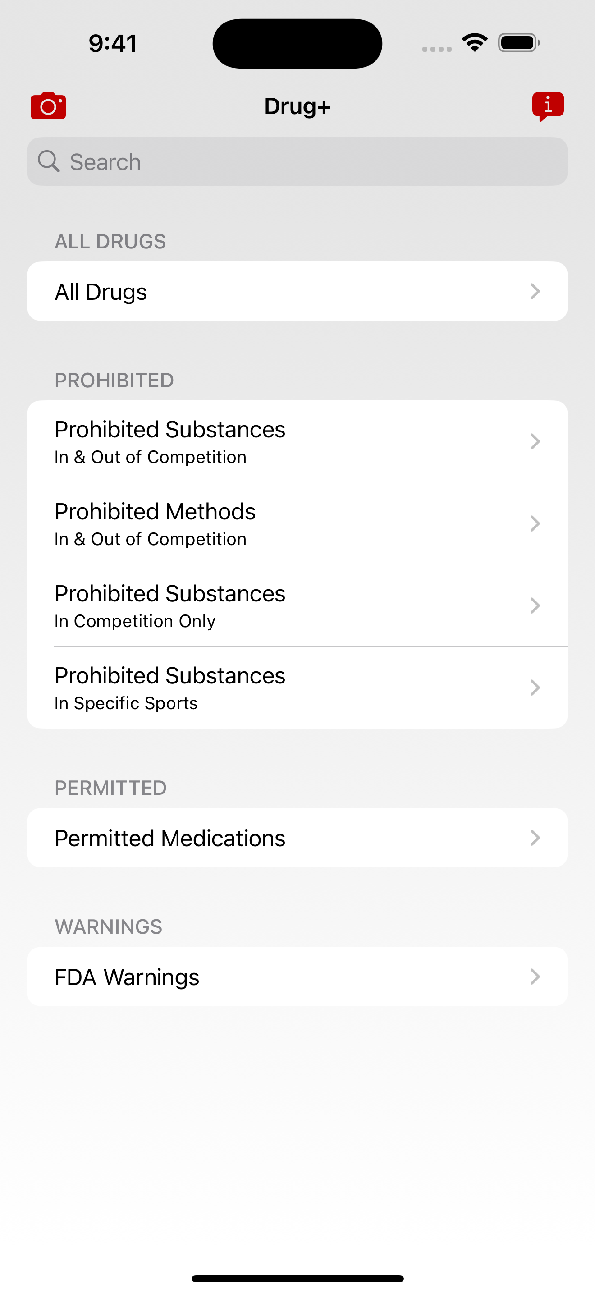The image size is (595, 1293).
Task: Open FDA Warnings section
Action: pyautogui.click(x=297, y=976)
